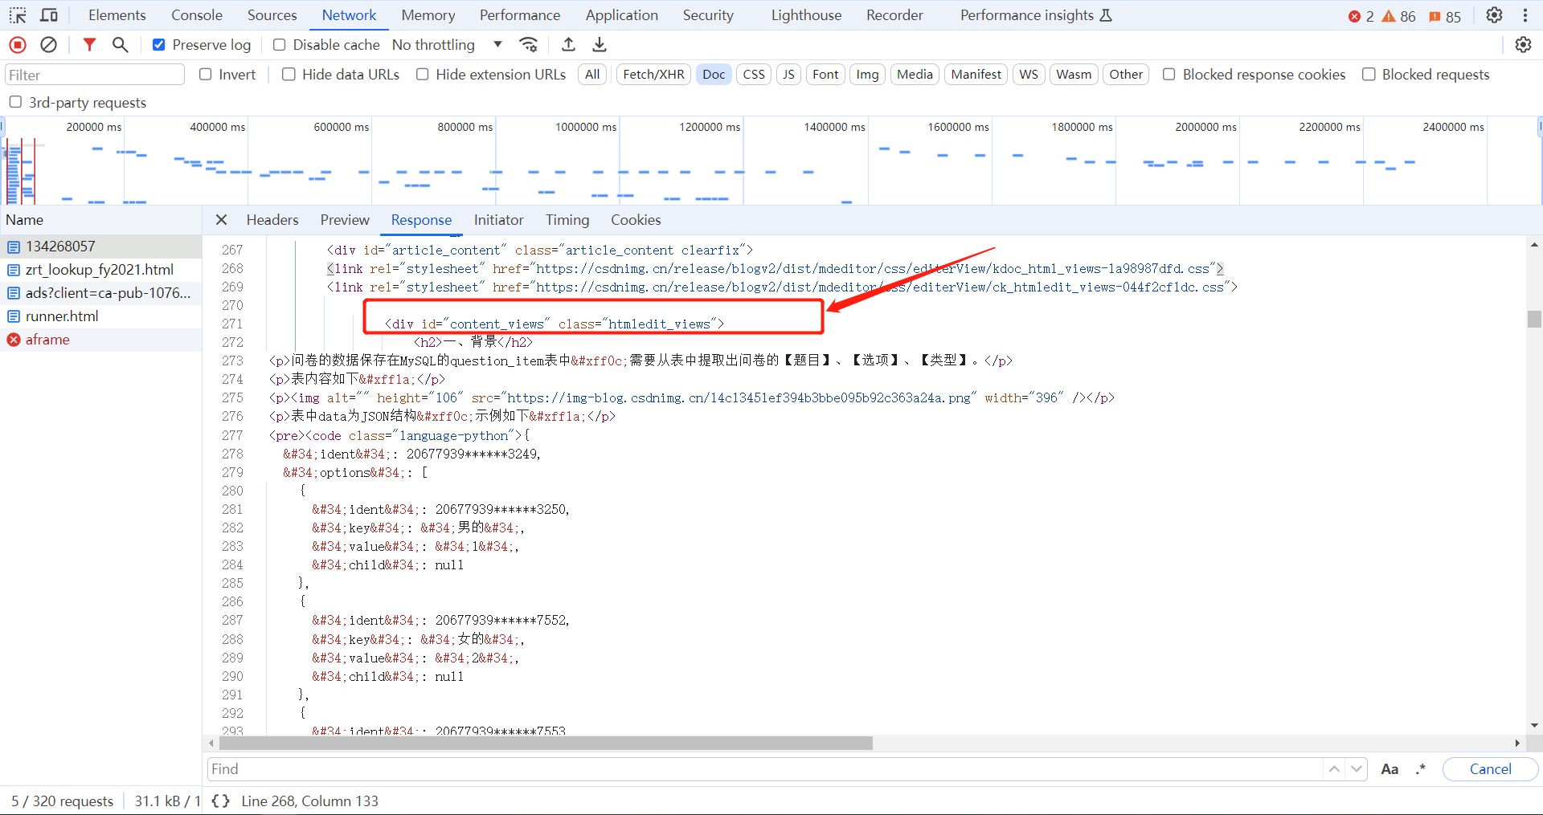
Task: Click the Name column header
Action: pos(100,220)
